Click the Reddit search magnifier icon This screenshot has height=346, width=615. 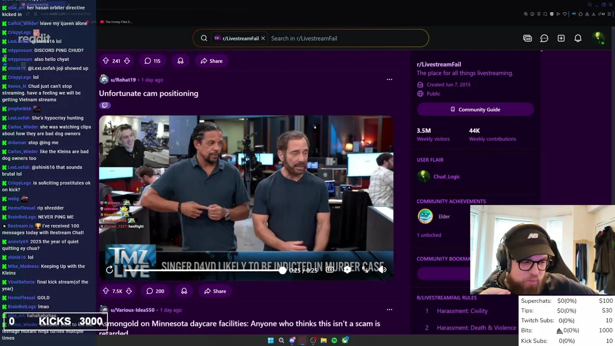tap(204, 38)
